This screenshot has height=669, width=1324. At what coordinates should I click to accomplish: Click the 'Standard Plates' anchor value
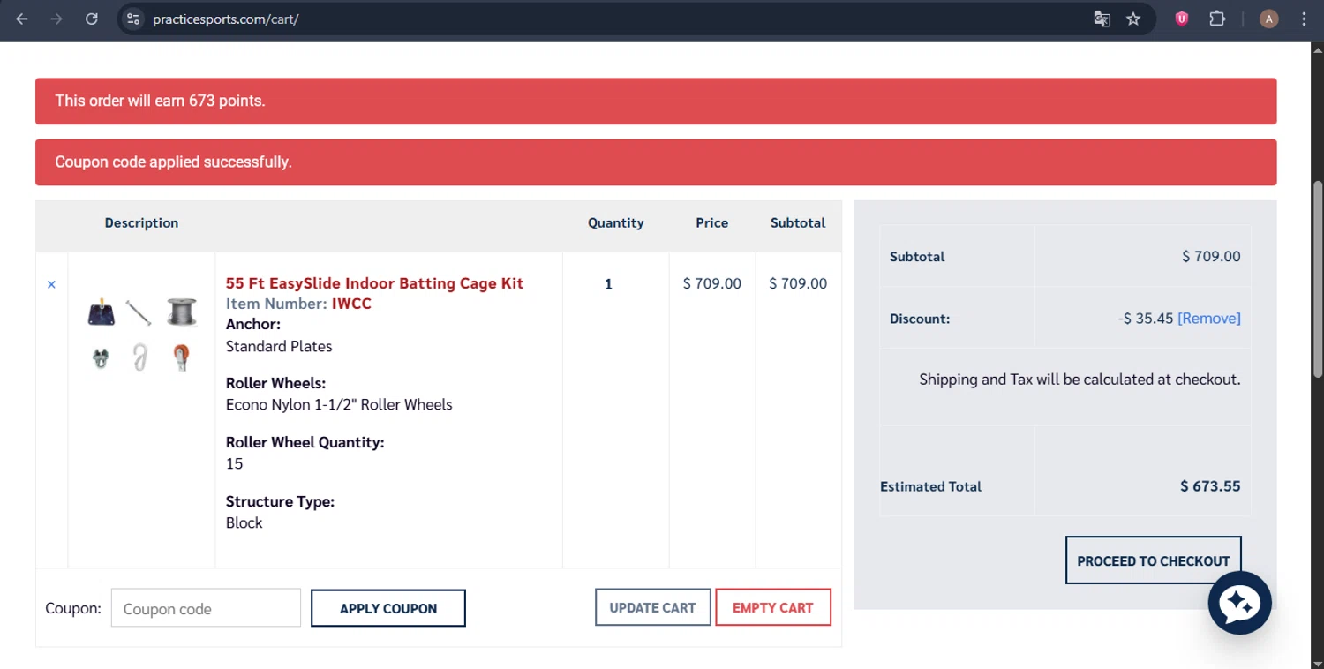[x=279, y=346]
